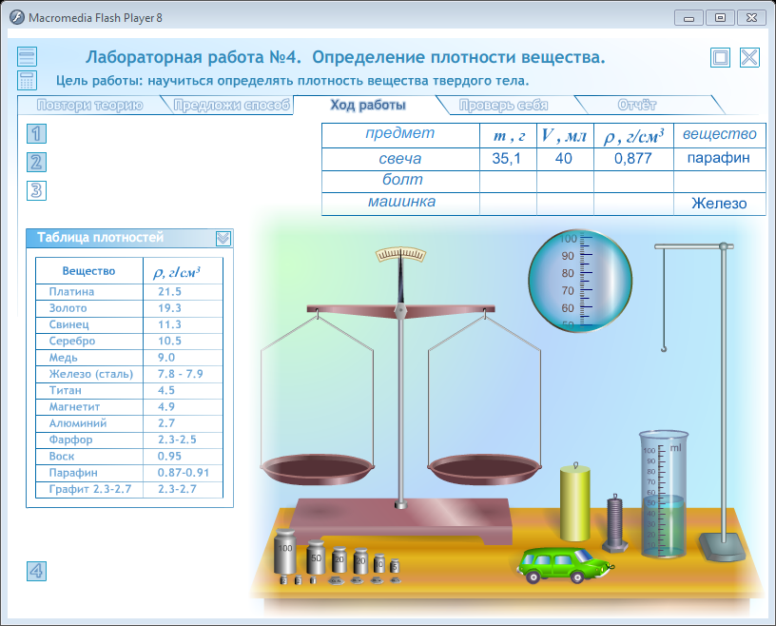Viewport: 776px width, 626px height.
Task: Click the Платина row in density table
Action: 129,292
